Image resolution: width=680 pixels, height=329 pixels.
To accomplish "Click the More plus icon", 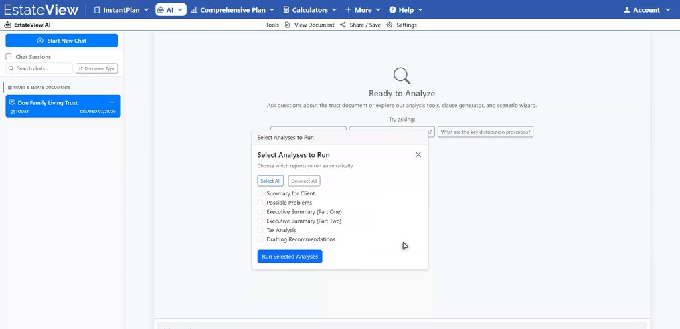I will tap(348, 10).
